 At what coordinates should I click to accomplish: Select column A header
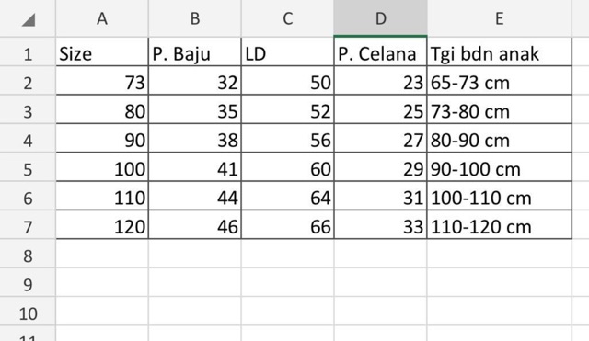pyautogui.click(x=102, y=18)
